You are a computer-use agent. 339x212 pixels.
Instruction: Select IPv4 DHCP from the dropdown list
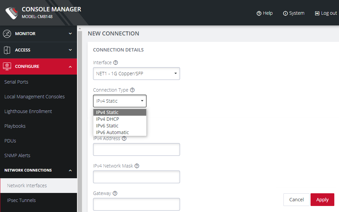click(x=107, y=119)
